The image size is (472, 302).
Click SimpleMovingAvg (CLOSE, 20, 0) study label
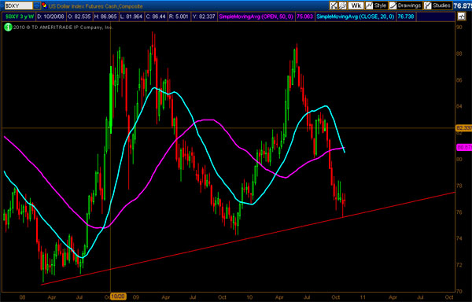[x=356, y=17]
